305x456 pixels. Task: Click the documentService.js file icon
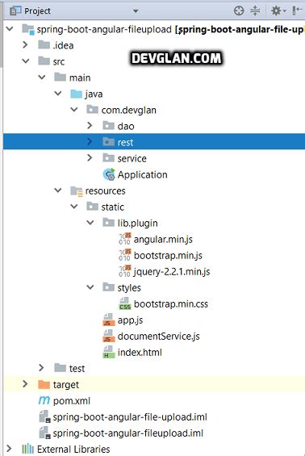point(108,336)
